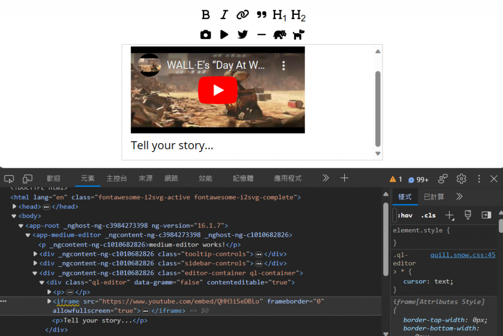The width and height of the screenshot is (503, 336).
Task: Open DevTools customize three-dot menu
Action: click(479, 179)
